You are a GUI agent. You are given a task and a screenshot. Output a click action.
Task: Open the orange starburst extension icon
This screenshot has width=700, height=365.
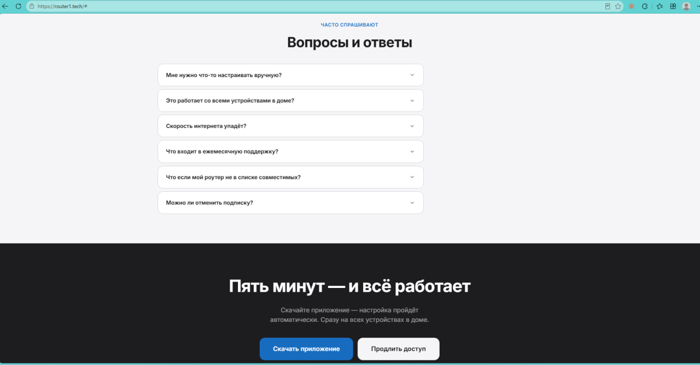(x=632, y=6)
